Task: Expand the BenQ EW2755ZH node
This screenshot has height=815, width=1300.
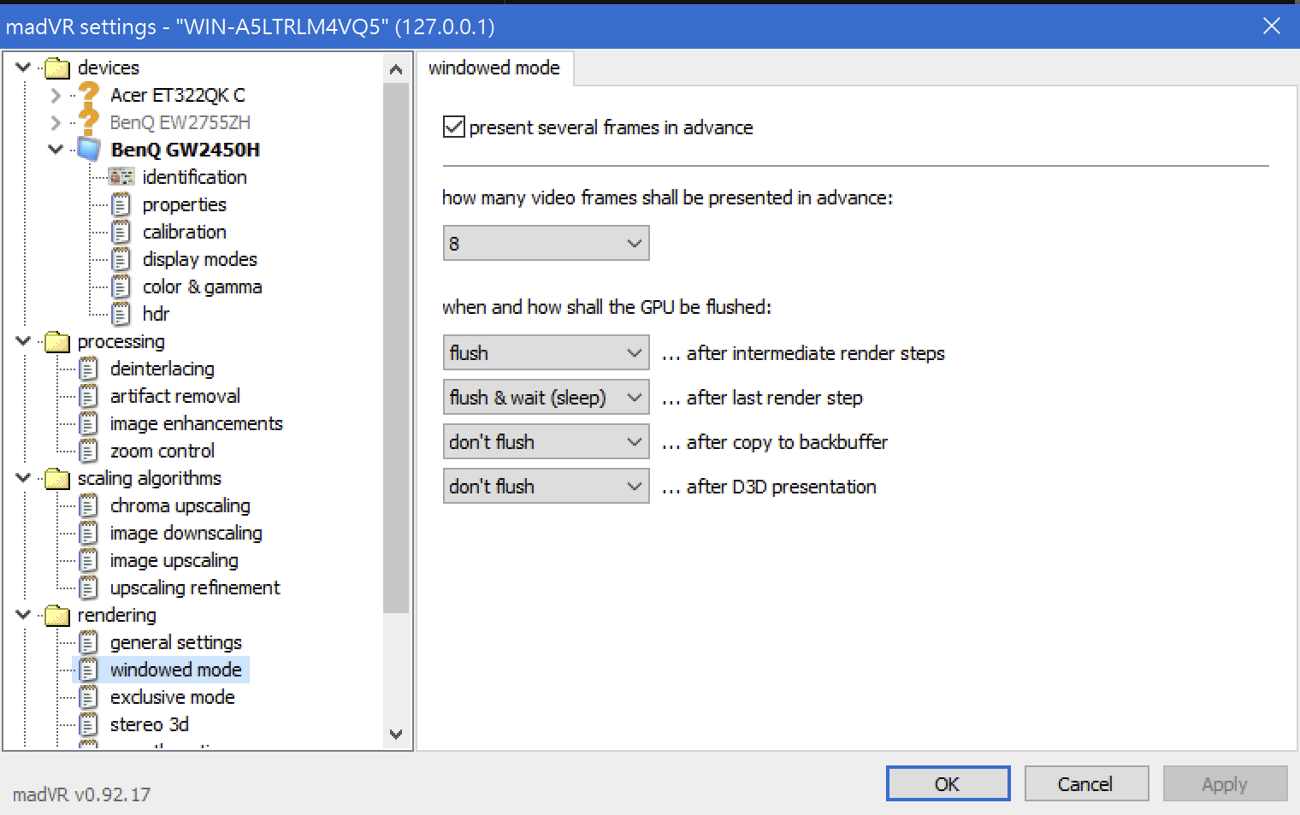Action: (56, 122)
